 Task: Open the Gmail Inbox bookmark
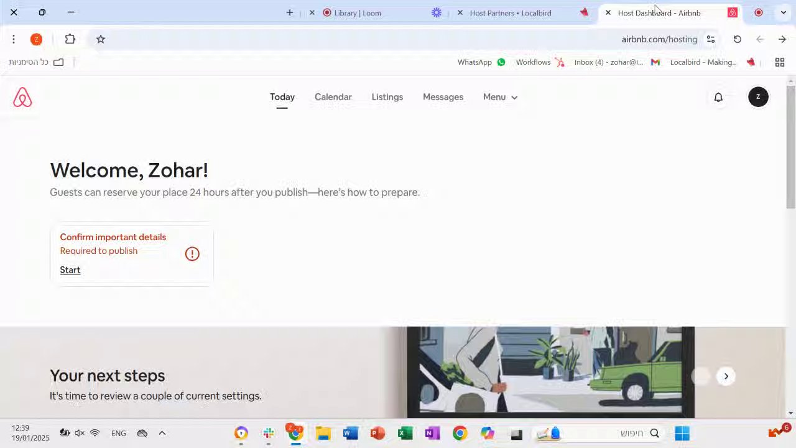coord(617,62)
